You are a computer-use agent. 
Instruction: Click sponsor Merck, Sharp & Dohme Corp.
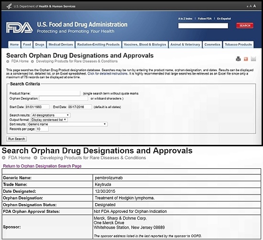click(x=120, y=218)
